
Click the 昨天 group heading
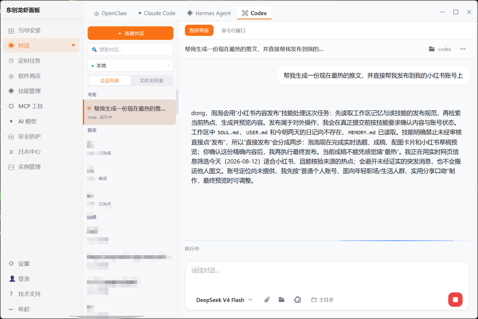[92, 131]
